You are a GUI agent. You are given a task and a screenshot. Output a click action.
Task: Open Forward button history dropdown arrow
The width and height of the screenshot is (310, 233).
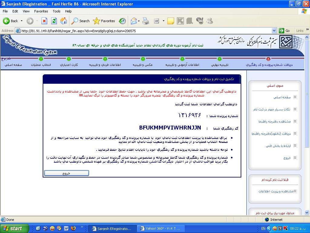click(37, 21)
